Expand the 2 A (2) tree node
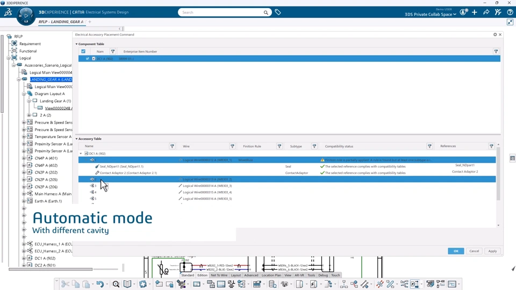The height and width of the screenshot is (290, 516). 29,115
